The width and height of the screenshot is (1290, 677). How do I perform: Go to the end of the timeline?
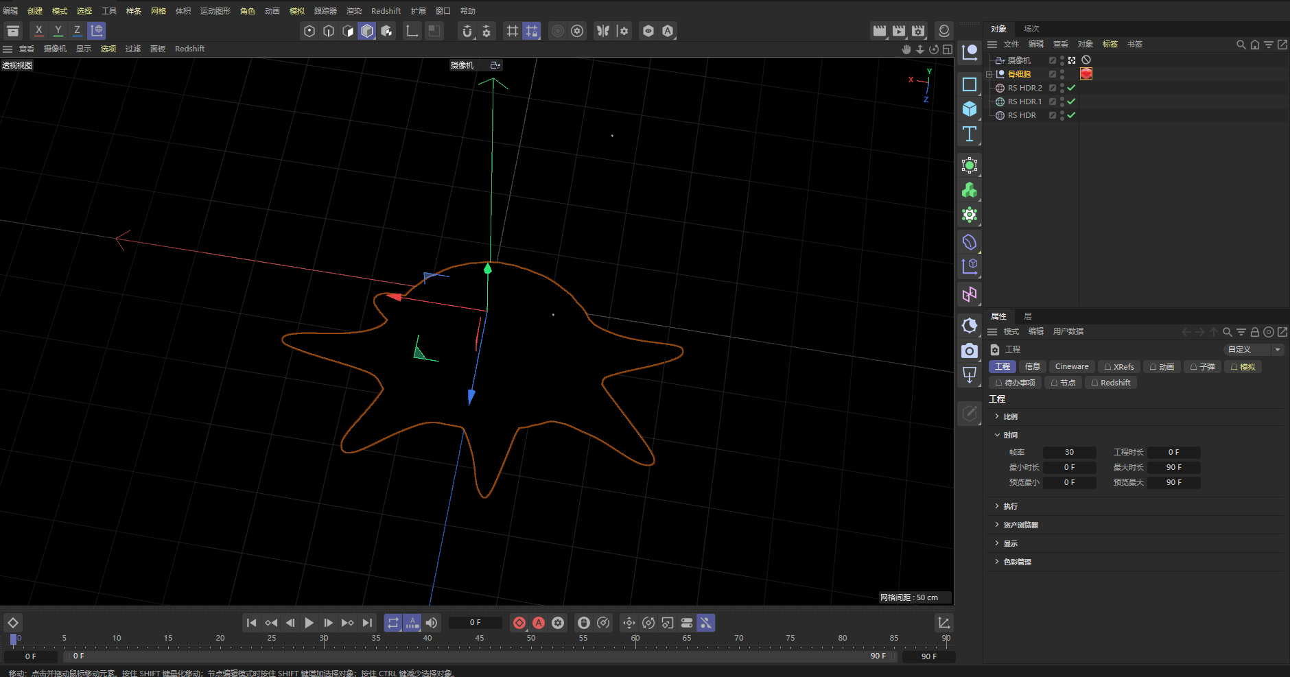click(368, 623)
